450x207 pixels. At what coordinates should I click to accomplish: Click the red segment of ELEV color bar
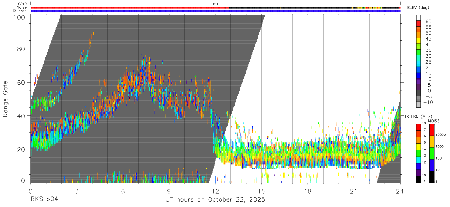pyautogui.click(x=418, y=24)
